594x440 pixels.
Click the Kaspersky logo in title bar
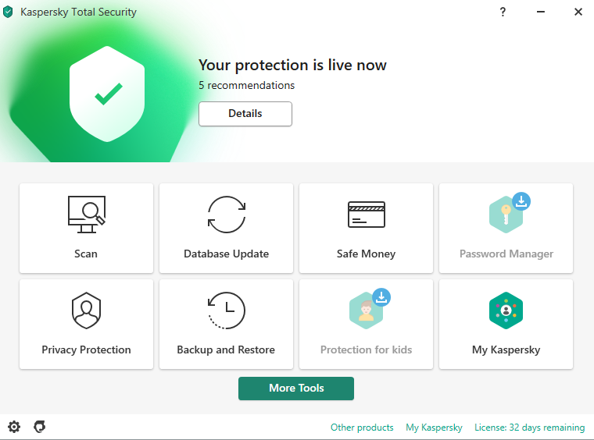click(9, 12)
